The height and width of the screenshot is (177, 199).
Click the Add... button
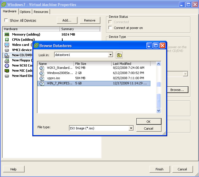coord(67,20)
